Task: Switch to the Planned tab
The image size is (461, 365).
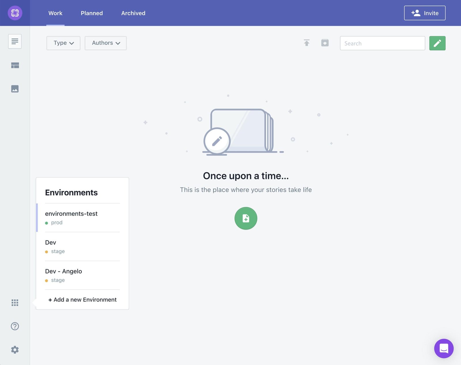Action: (92, 13)
